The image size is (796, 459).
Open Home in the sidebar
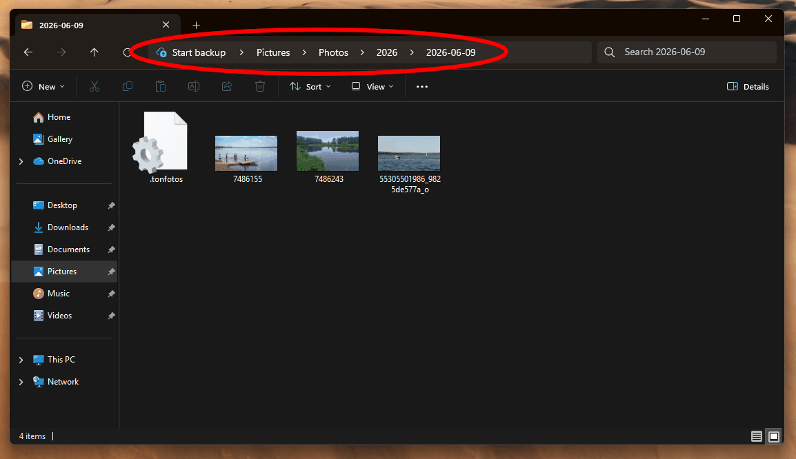pos(59,117)
